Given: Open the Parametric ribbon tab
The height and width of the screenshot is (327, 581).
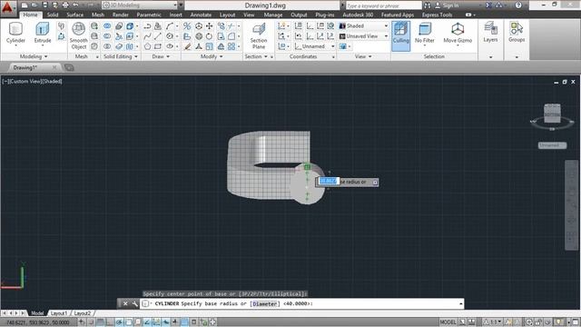Looking at the screenshot, I should pyautogui.click(x=149, y=15).
